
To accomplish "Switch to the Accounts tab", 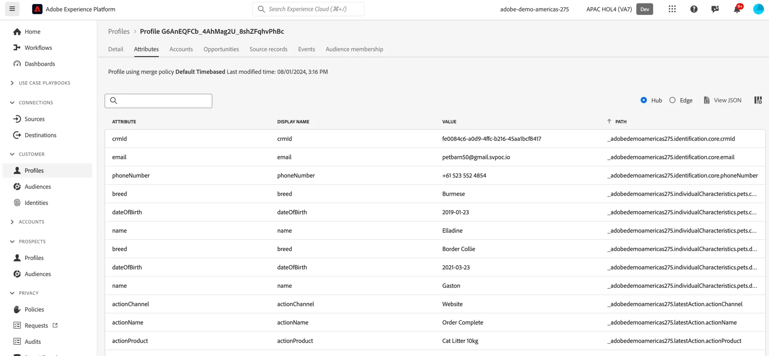I will 181,49.
